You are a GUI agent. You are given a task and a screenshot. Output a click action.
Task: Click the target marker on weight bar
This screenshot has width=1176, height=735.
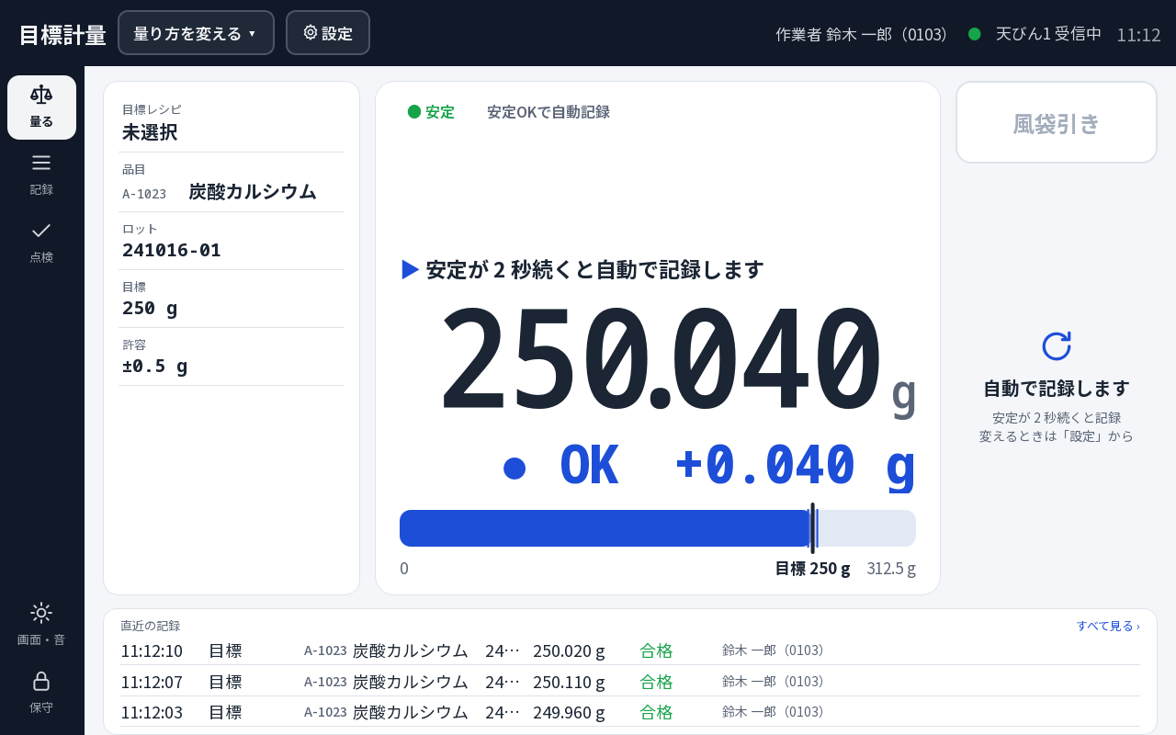pyautogui.click(x=812, y=528)
